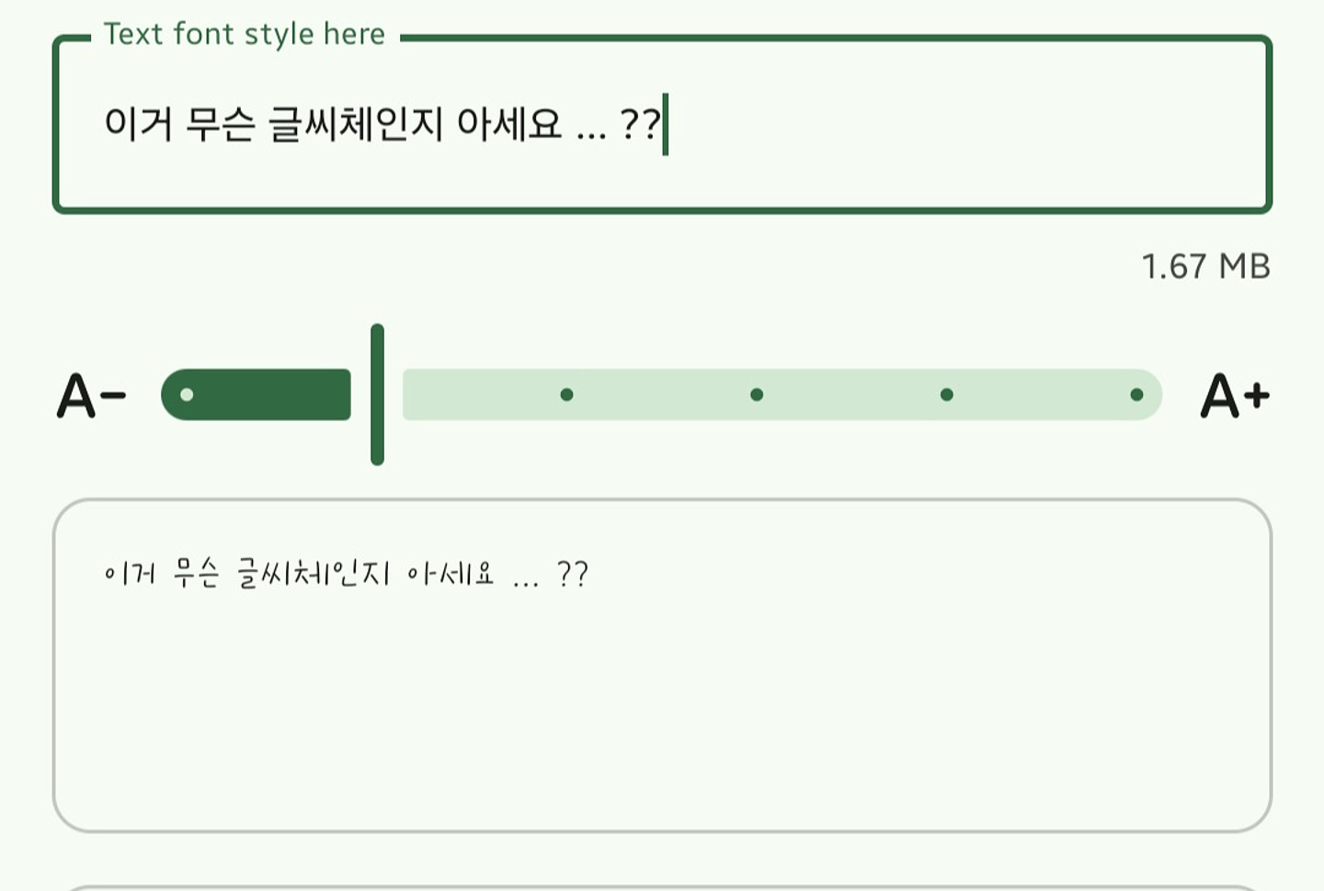The height and width of the screenshot is (891, 1324).
Task: Set font size to the second slider stop
Action: pyautogui.click(x=566, y=394)
